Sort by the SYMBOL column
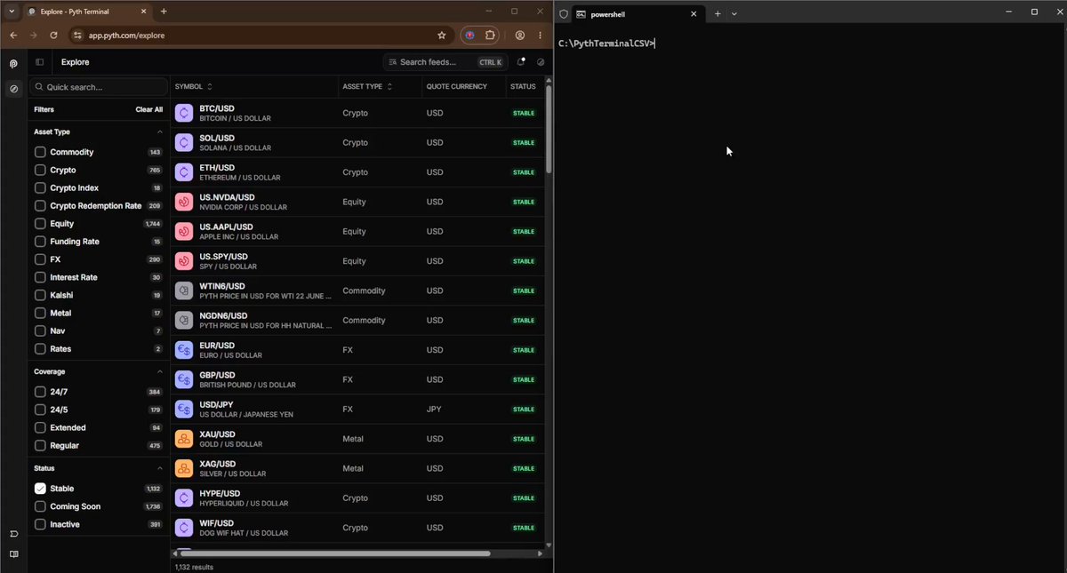Viewport: 1067px width, 573px height. pos(194,86)
